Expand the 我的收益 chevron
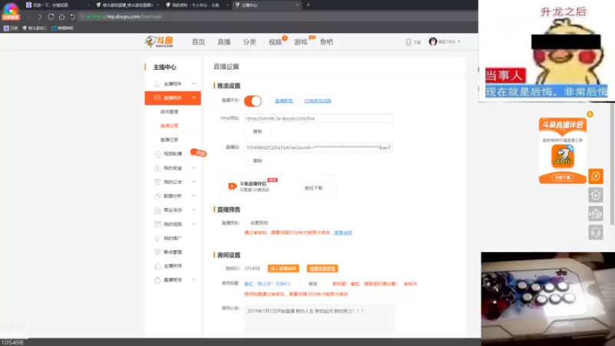615x346 pixels. (194, 168)
